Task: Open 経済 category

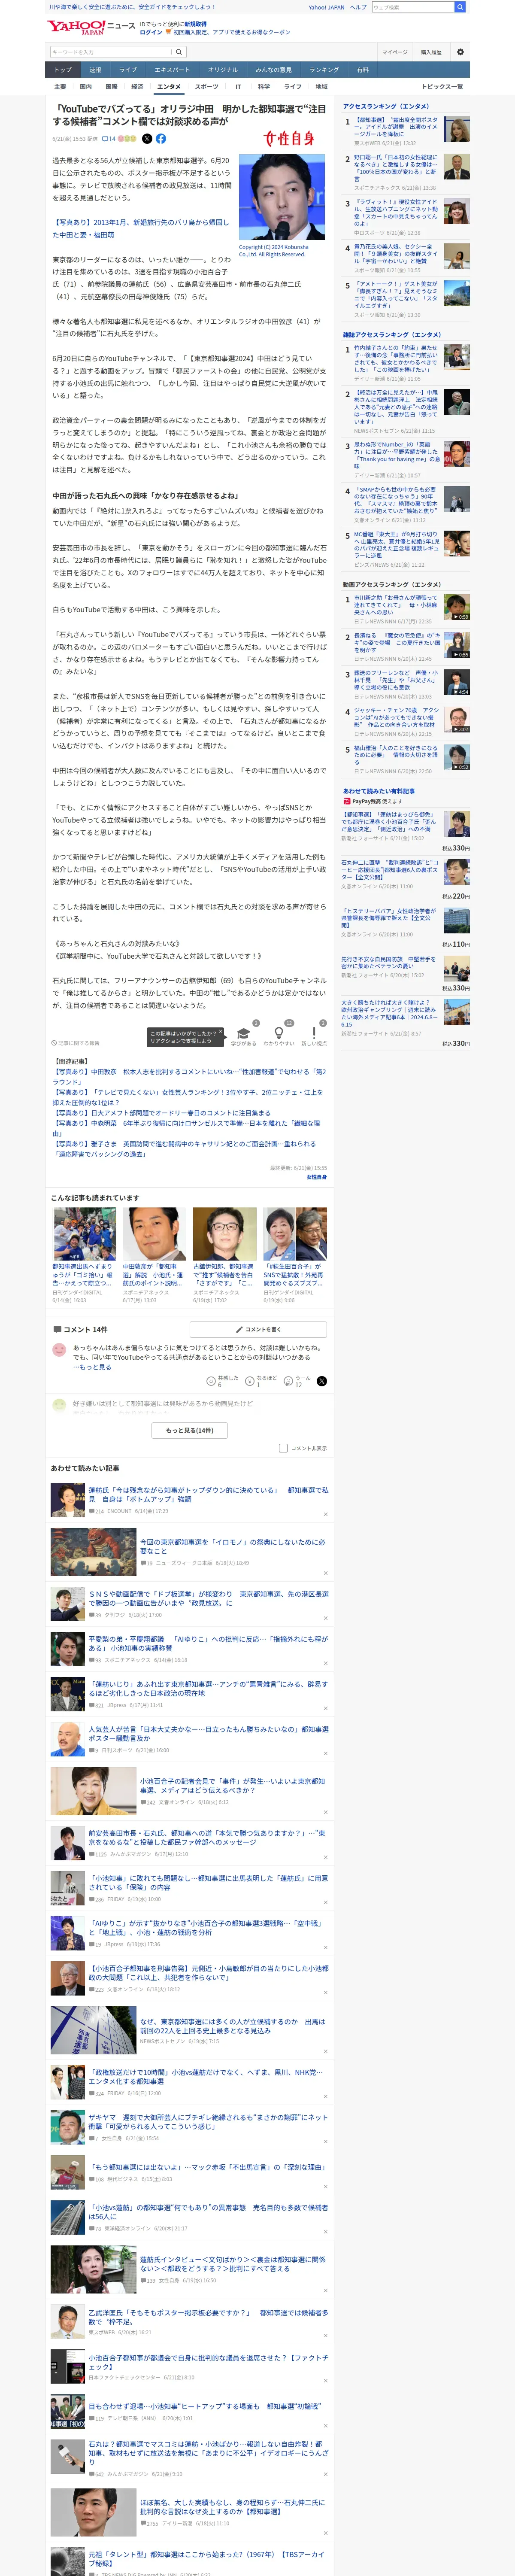Action: (x=137, y=87)
